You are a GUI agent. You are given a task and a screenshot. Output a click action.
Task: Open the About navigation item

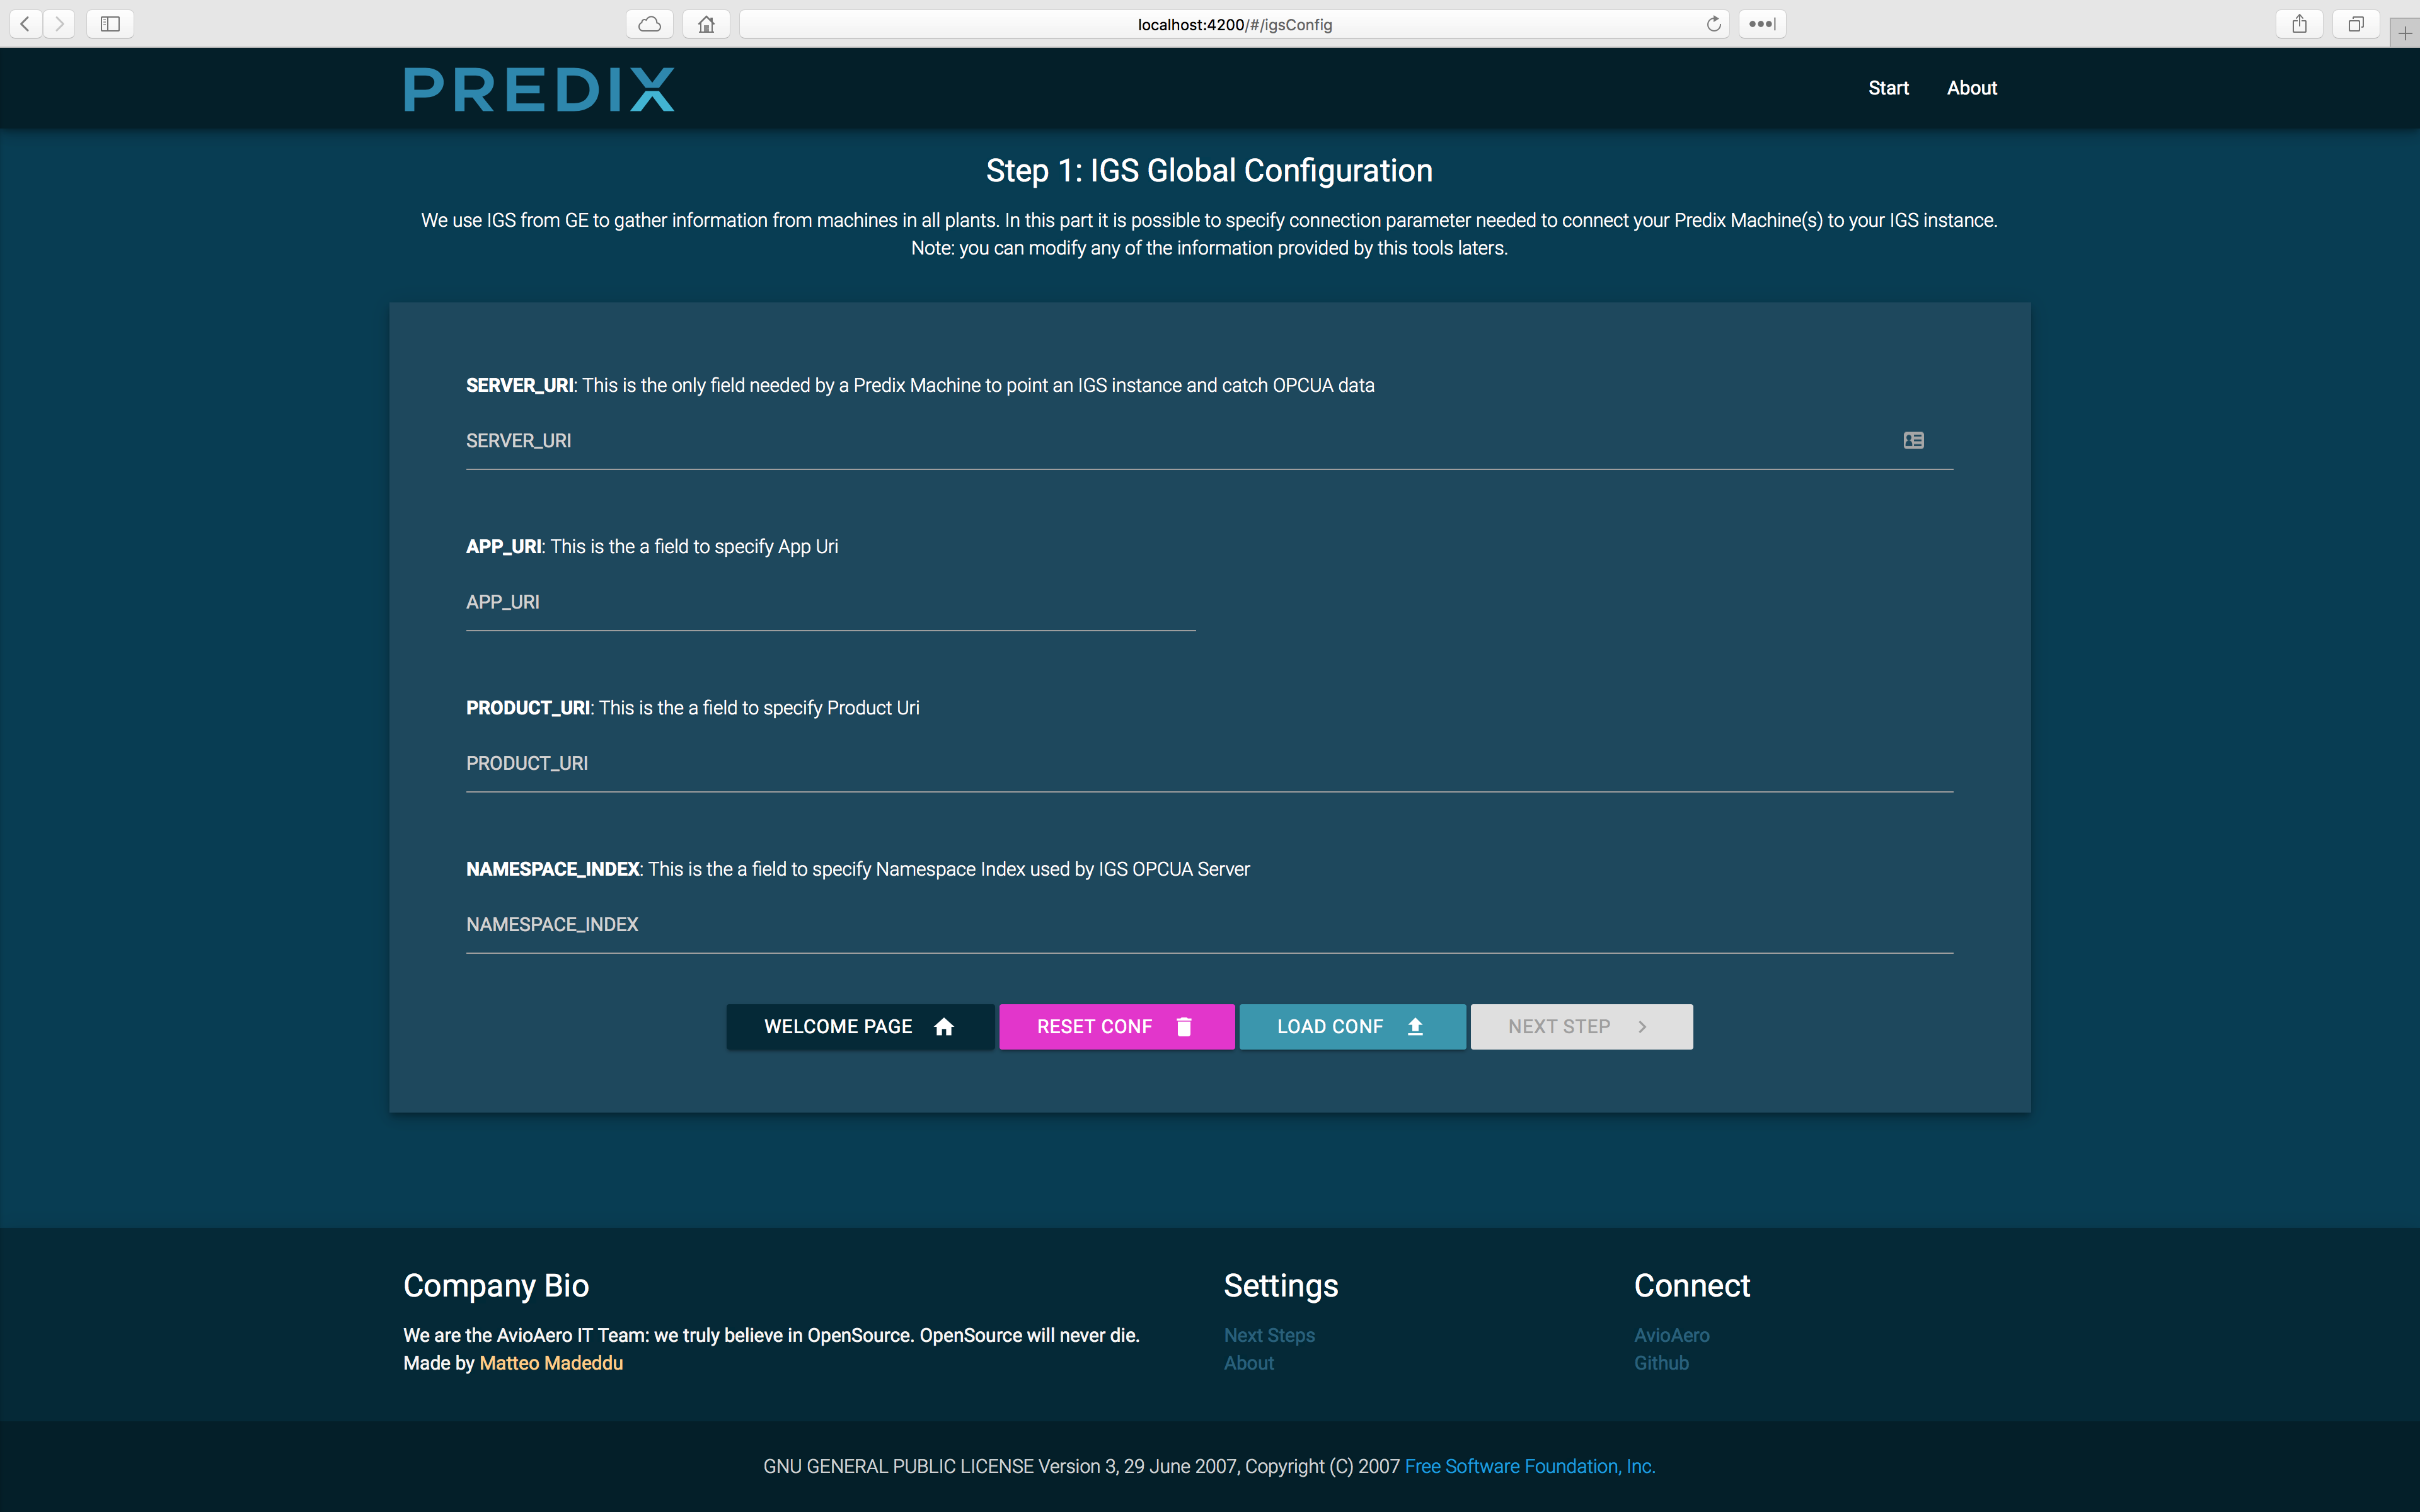[1971, 88]
